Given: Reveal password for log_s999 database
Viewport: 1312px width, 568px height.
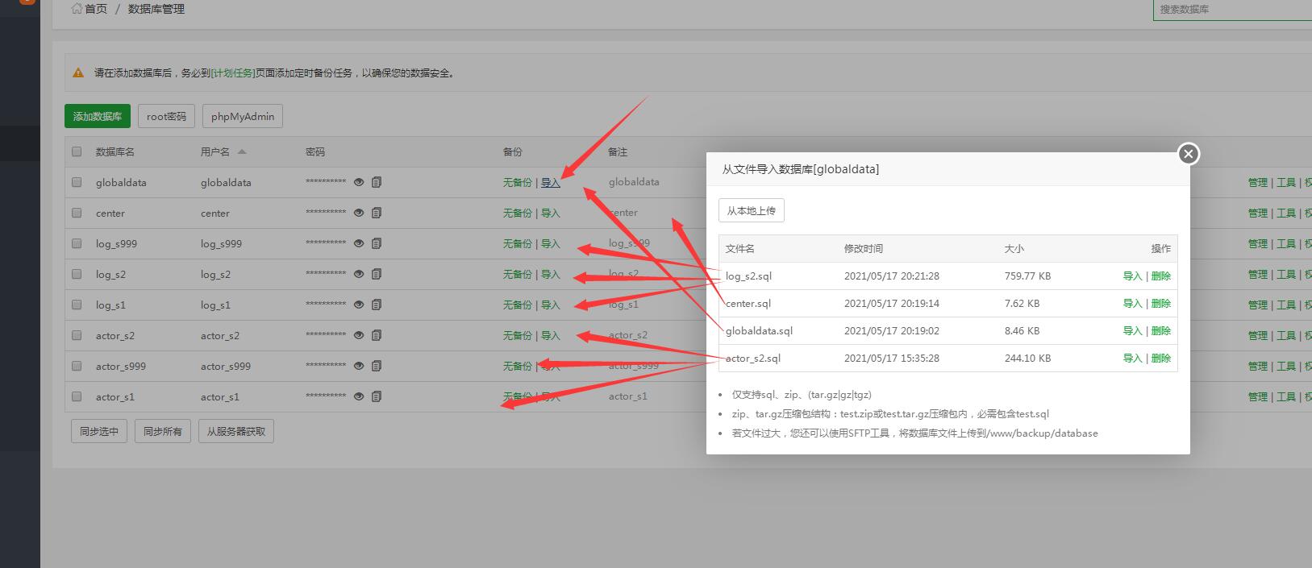Looking at the screenshot, I should (x=359, y=244).
